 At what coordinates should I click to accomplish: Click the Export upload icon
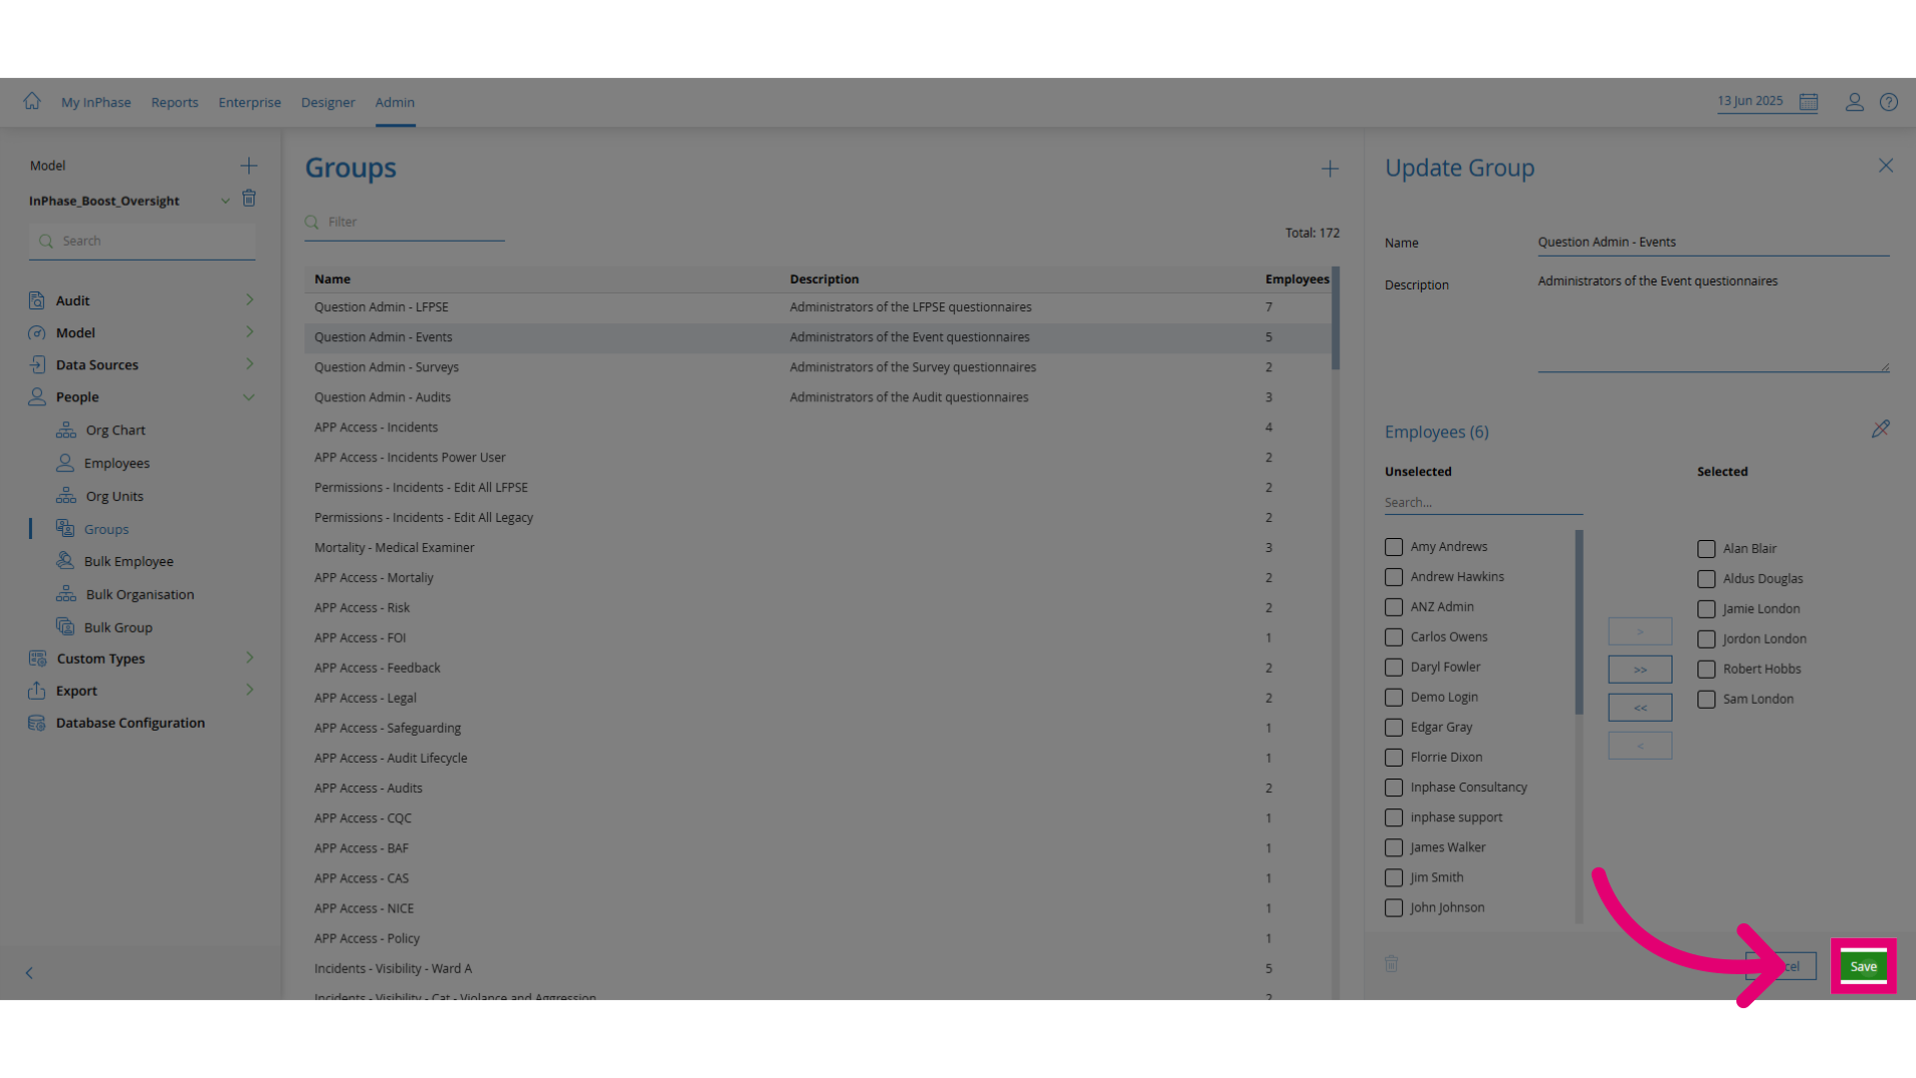37,691
